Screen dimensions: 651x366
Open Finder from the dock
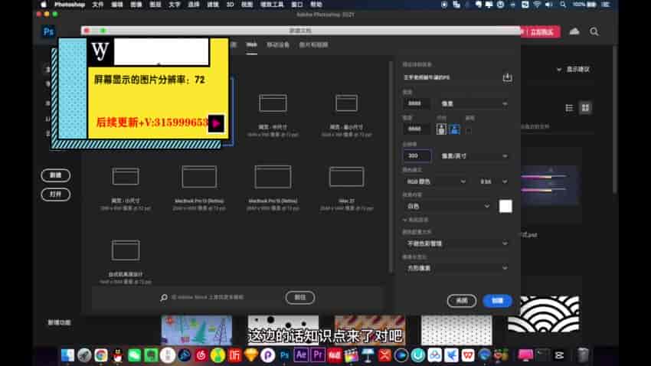67,355
